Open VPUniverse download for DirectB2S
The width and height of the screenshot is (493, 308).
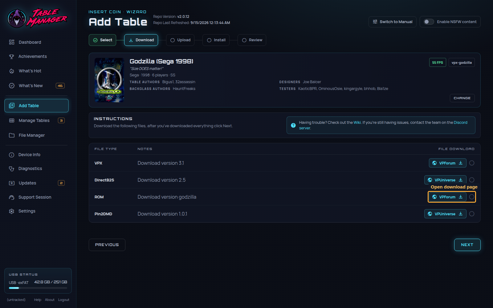tap(445, 180)
